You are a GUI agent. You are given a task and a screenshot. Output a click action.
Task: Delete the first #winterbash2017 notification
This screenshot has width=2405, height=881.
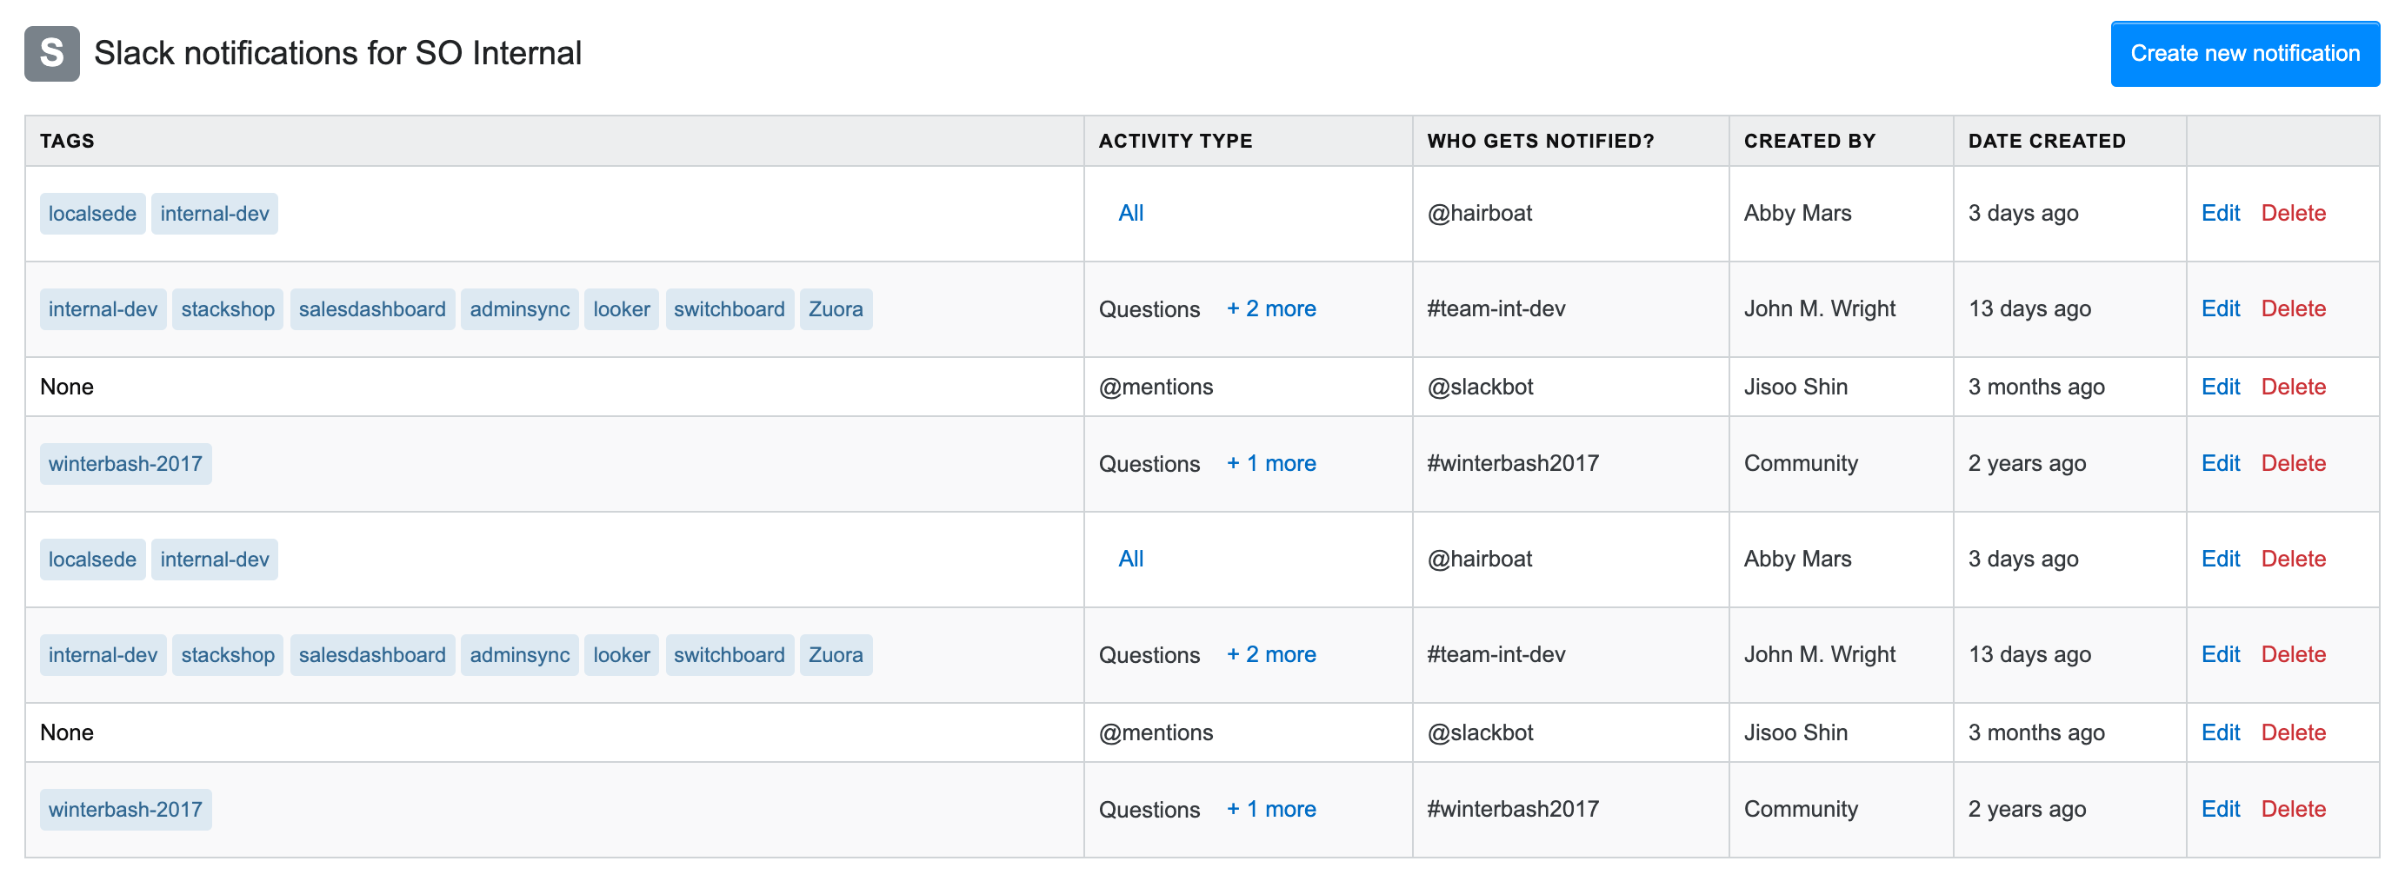click(x=2293, y=464)
